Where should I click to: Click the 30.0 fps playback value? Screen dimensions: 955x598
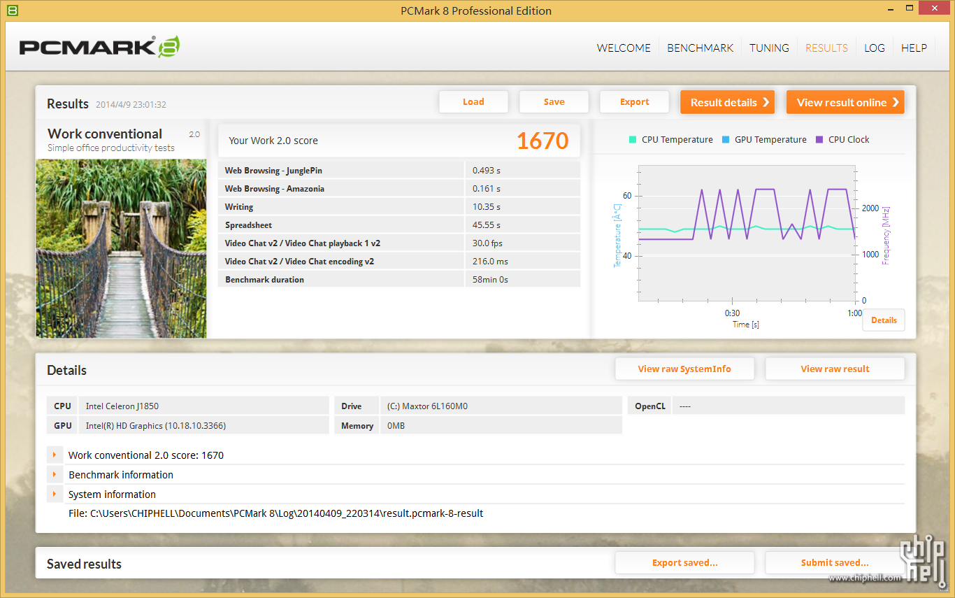(487, 243)
